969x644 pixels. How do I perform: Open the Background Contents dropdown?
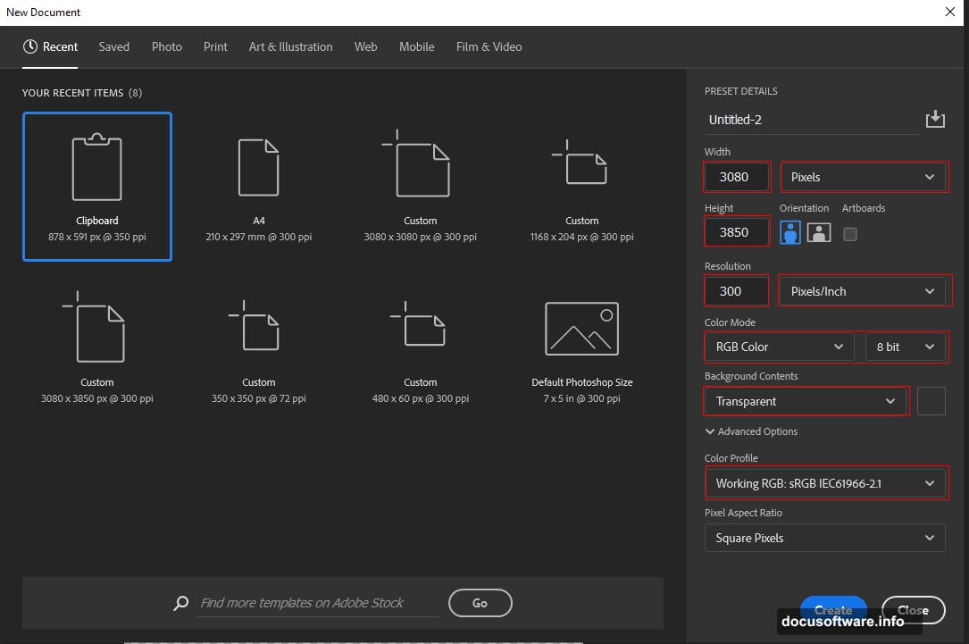click(805, 401)
